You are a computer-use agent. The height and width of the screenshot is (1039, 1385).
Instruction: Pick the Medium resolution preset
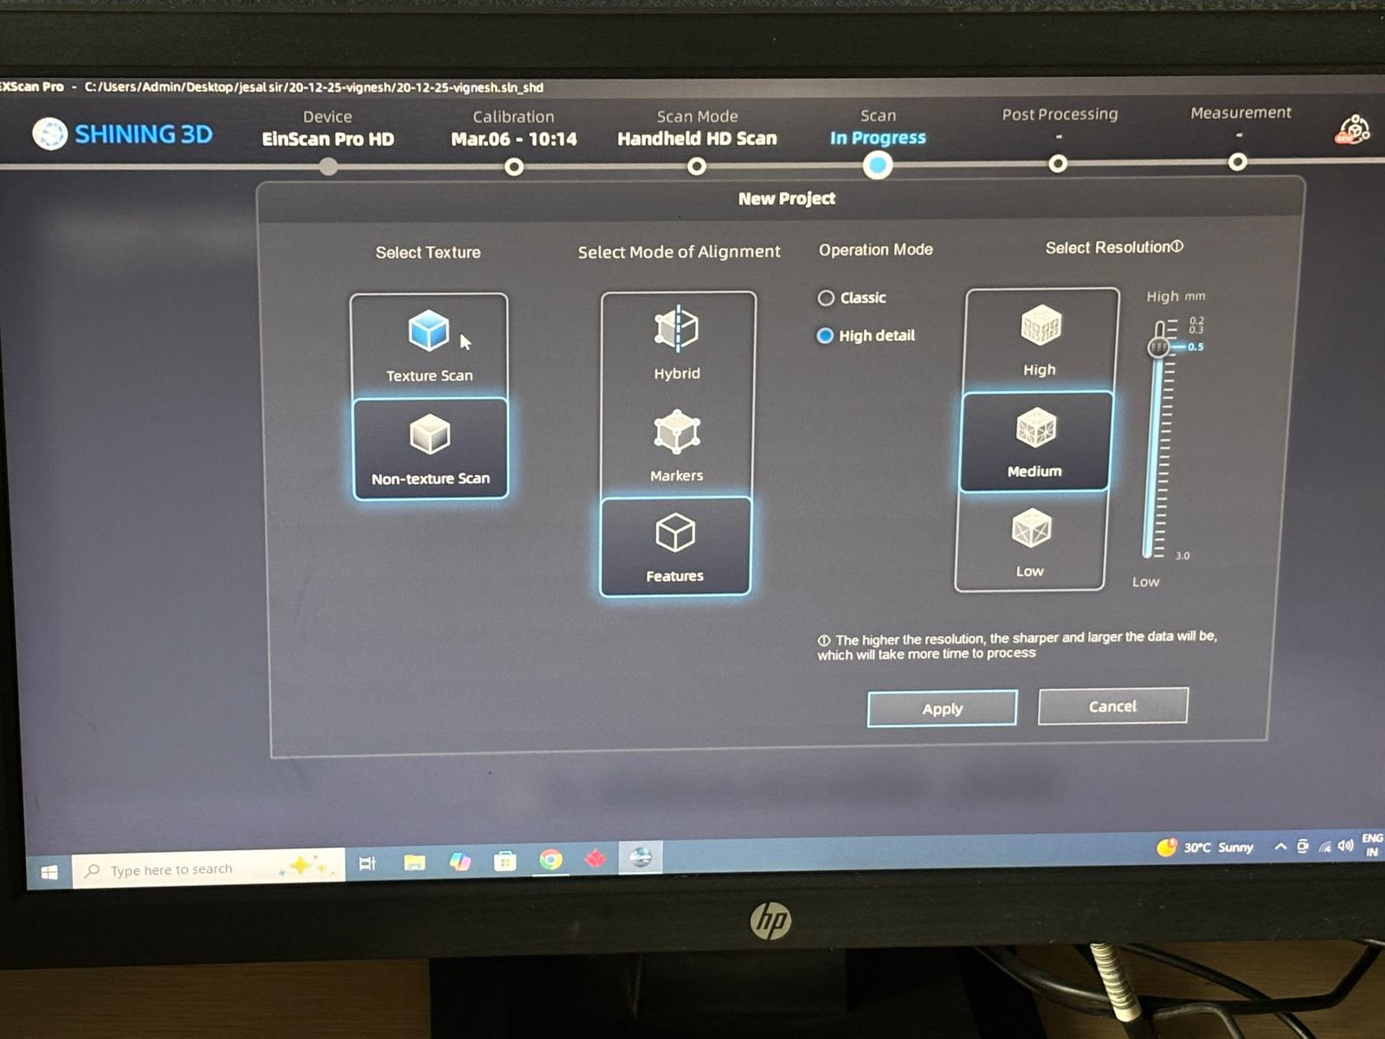tap(1035, 442)
